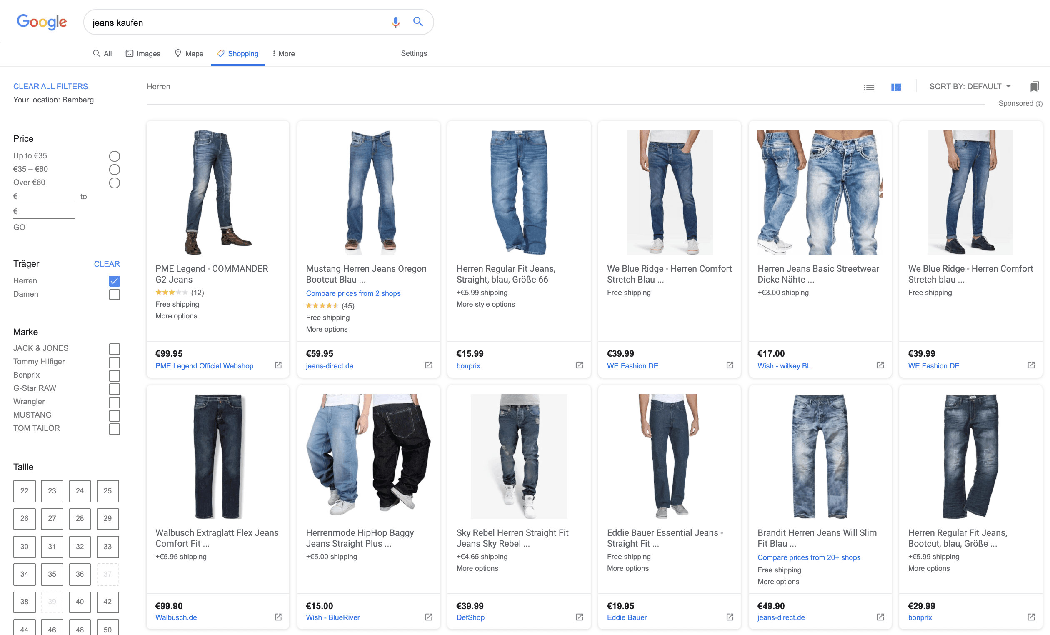1050x635 pixels.
Task: Select waist size 22
Action: pyautogui.click(x=24, y=491)
